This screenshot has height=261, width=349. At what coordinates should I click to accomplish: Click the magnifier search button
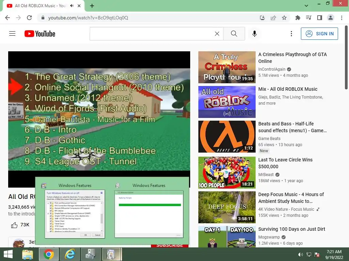pos(234,34)
